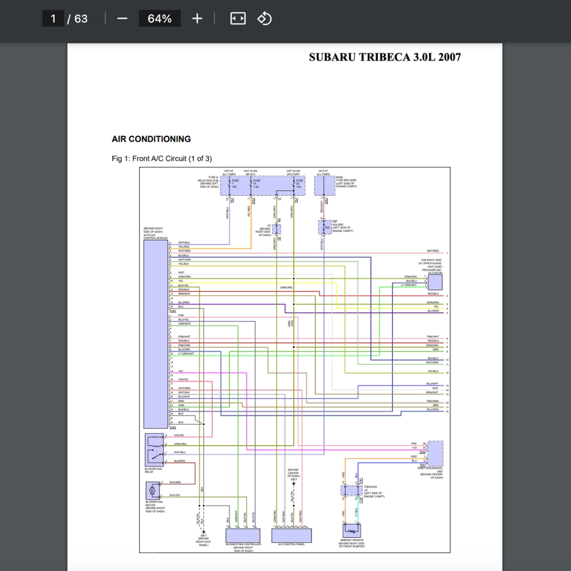Click the 'AIR CONDITIONING' heading
571x571 pixels.
pyautogui.click(x=151, y=139)
